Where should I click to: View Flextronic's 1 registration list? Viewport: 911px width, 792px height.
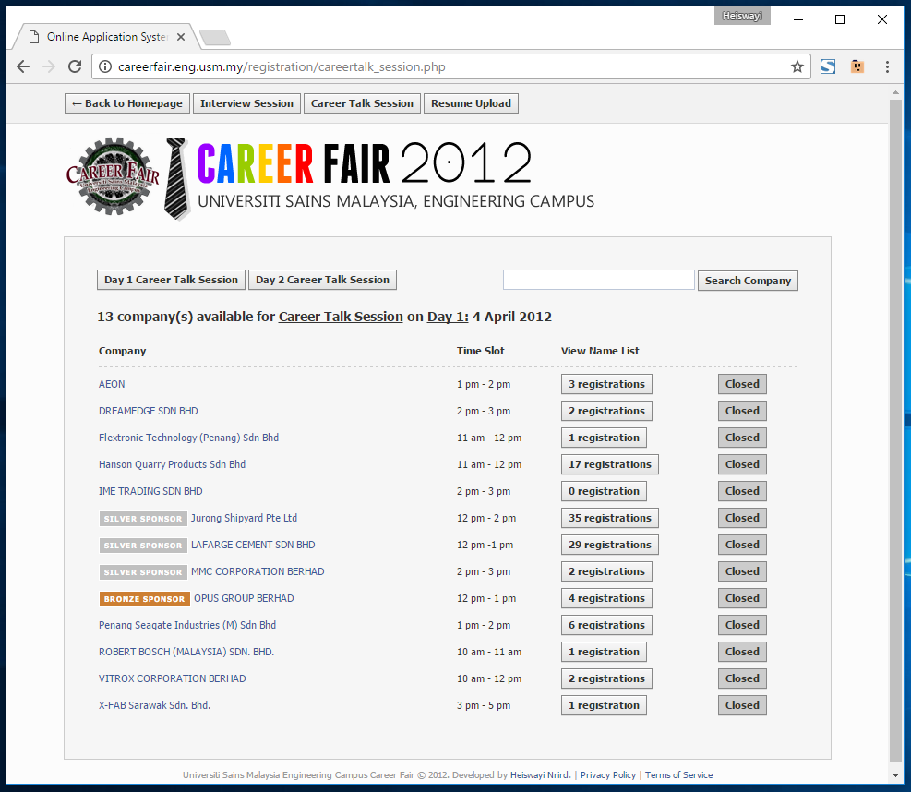click(x=604, y=438)
